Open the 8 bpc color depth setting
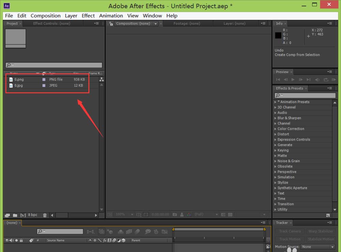 click(x=33, y=215)
